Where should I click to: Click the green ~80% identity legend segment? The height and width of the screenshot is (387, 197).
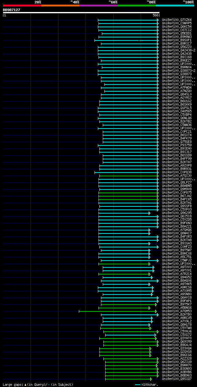click(137, 6)
